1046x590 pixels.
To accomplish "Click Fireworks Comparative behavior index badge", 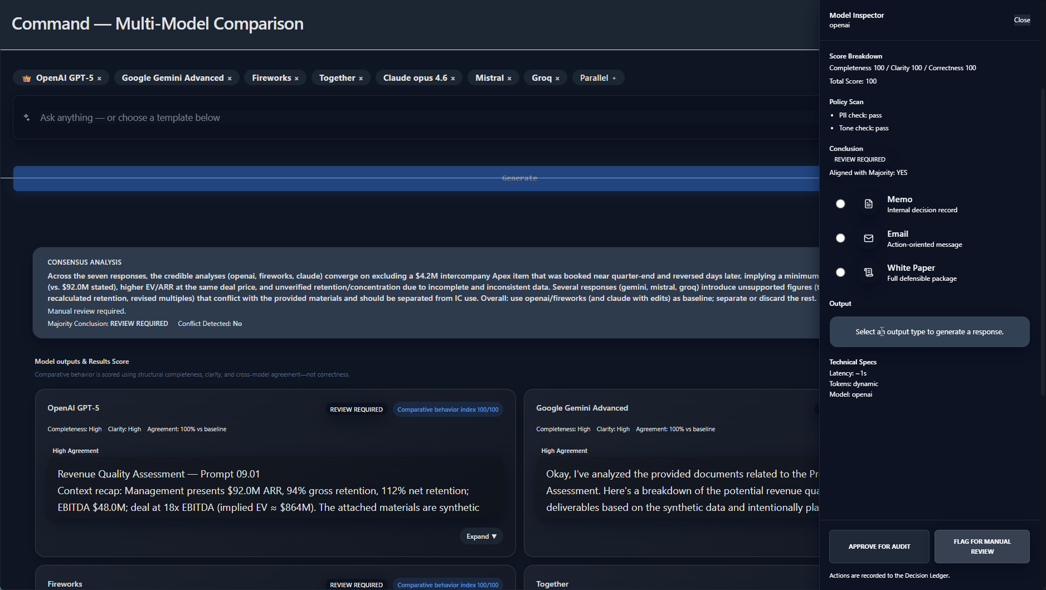I will [x=448, y=585].
